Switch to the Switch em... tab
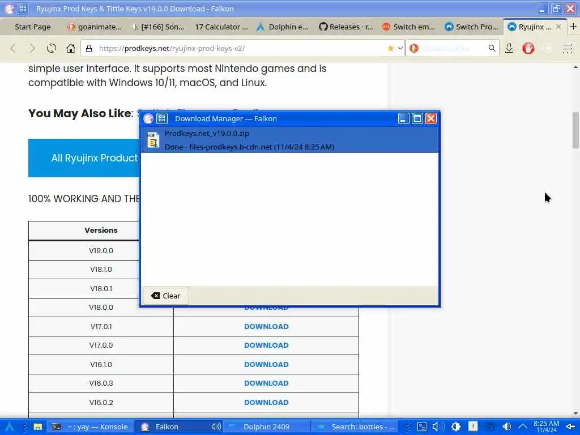580x435 pixels. (409, 27)
